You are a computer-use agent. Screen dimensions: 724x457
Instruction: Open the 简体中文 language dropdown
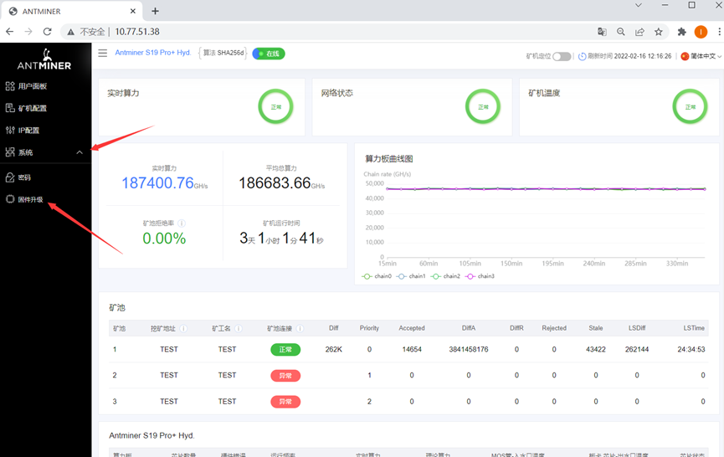(x=701, y=56)
